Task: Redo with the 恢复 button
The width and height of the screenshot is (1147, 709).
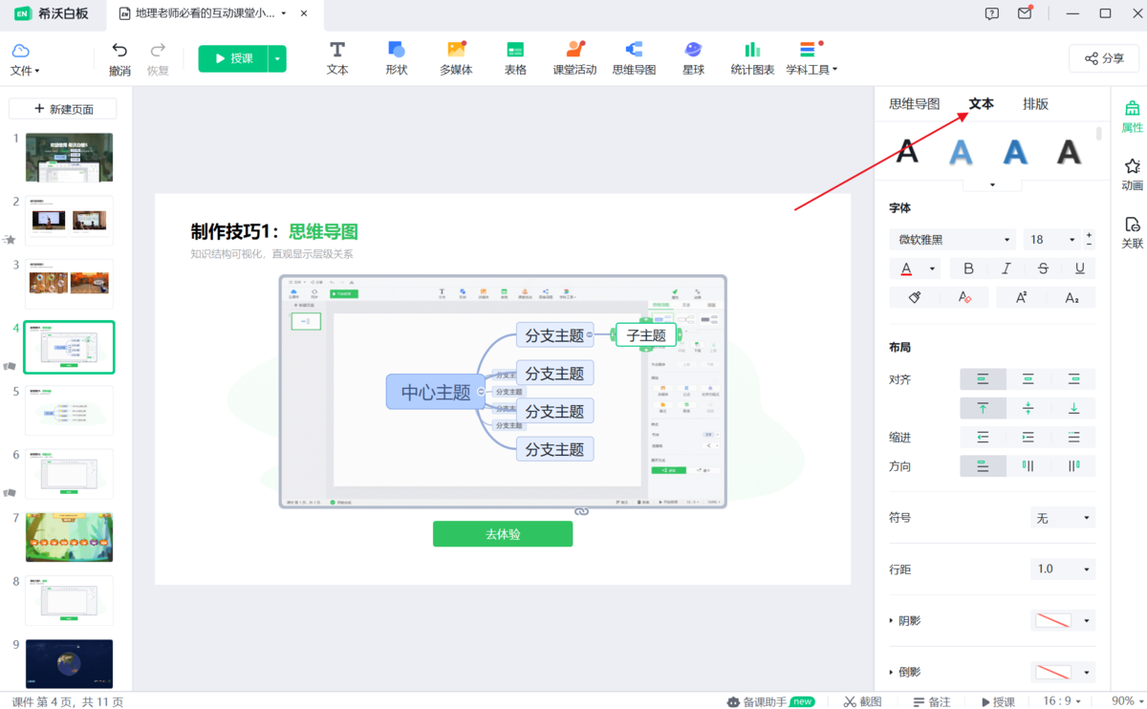Action: (158, 59)
